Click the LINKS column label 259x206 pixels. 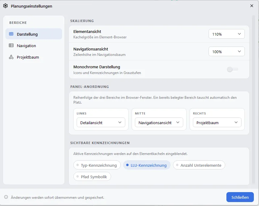[x=82, y=113]
